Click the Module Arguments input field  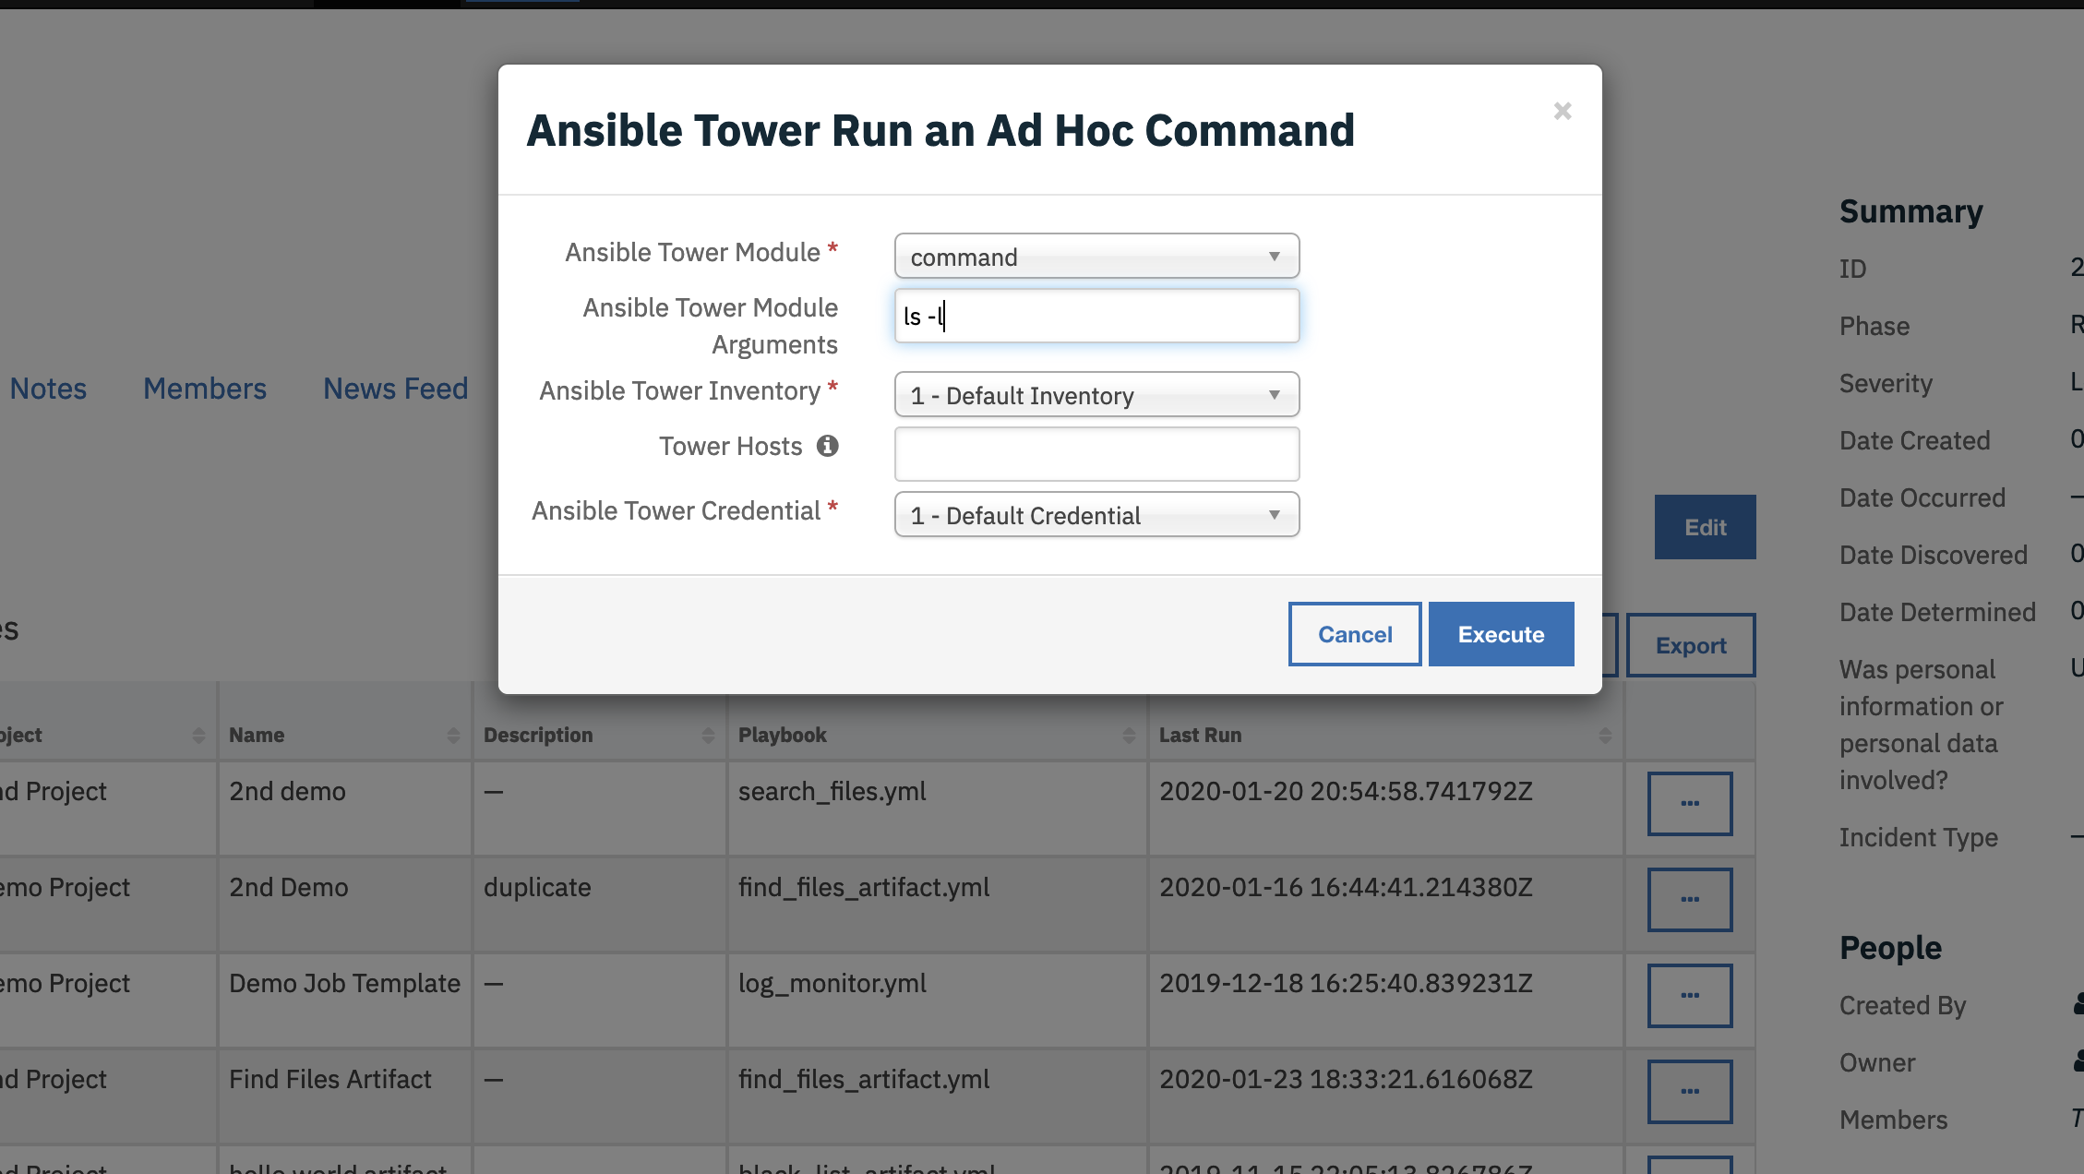1096,316
